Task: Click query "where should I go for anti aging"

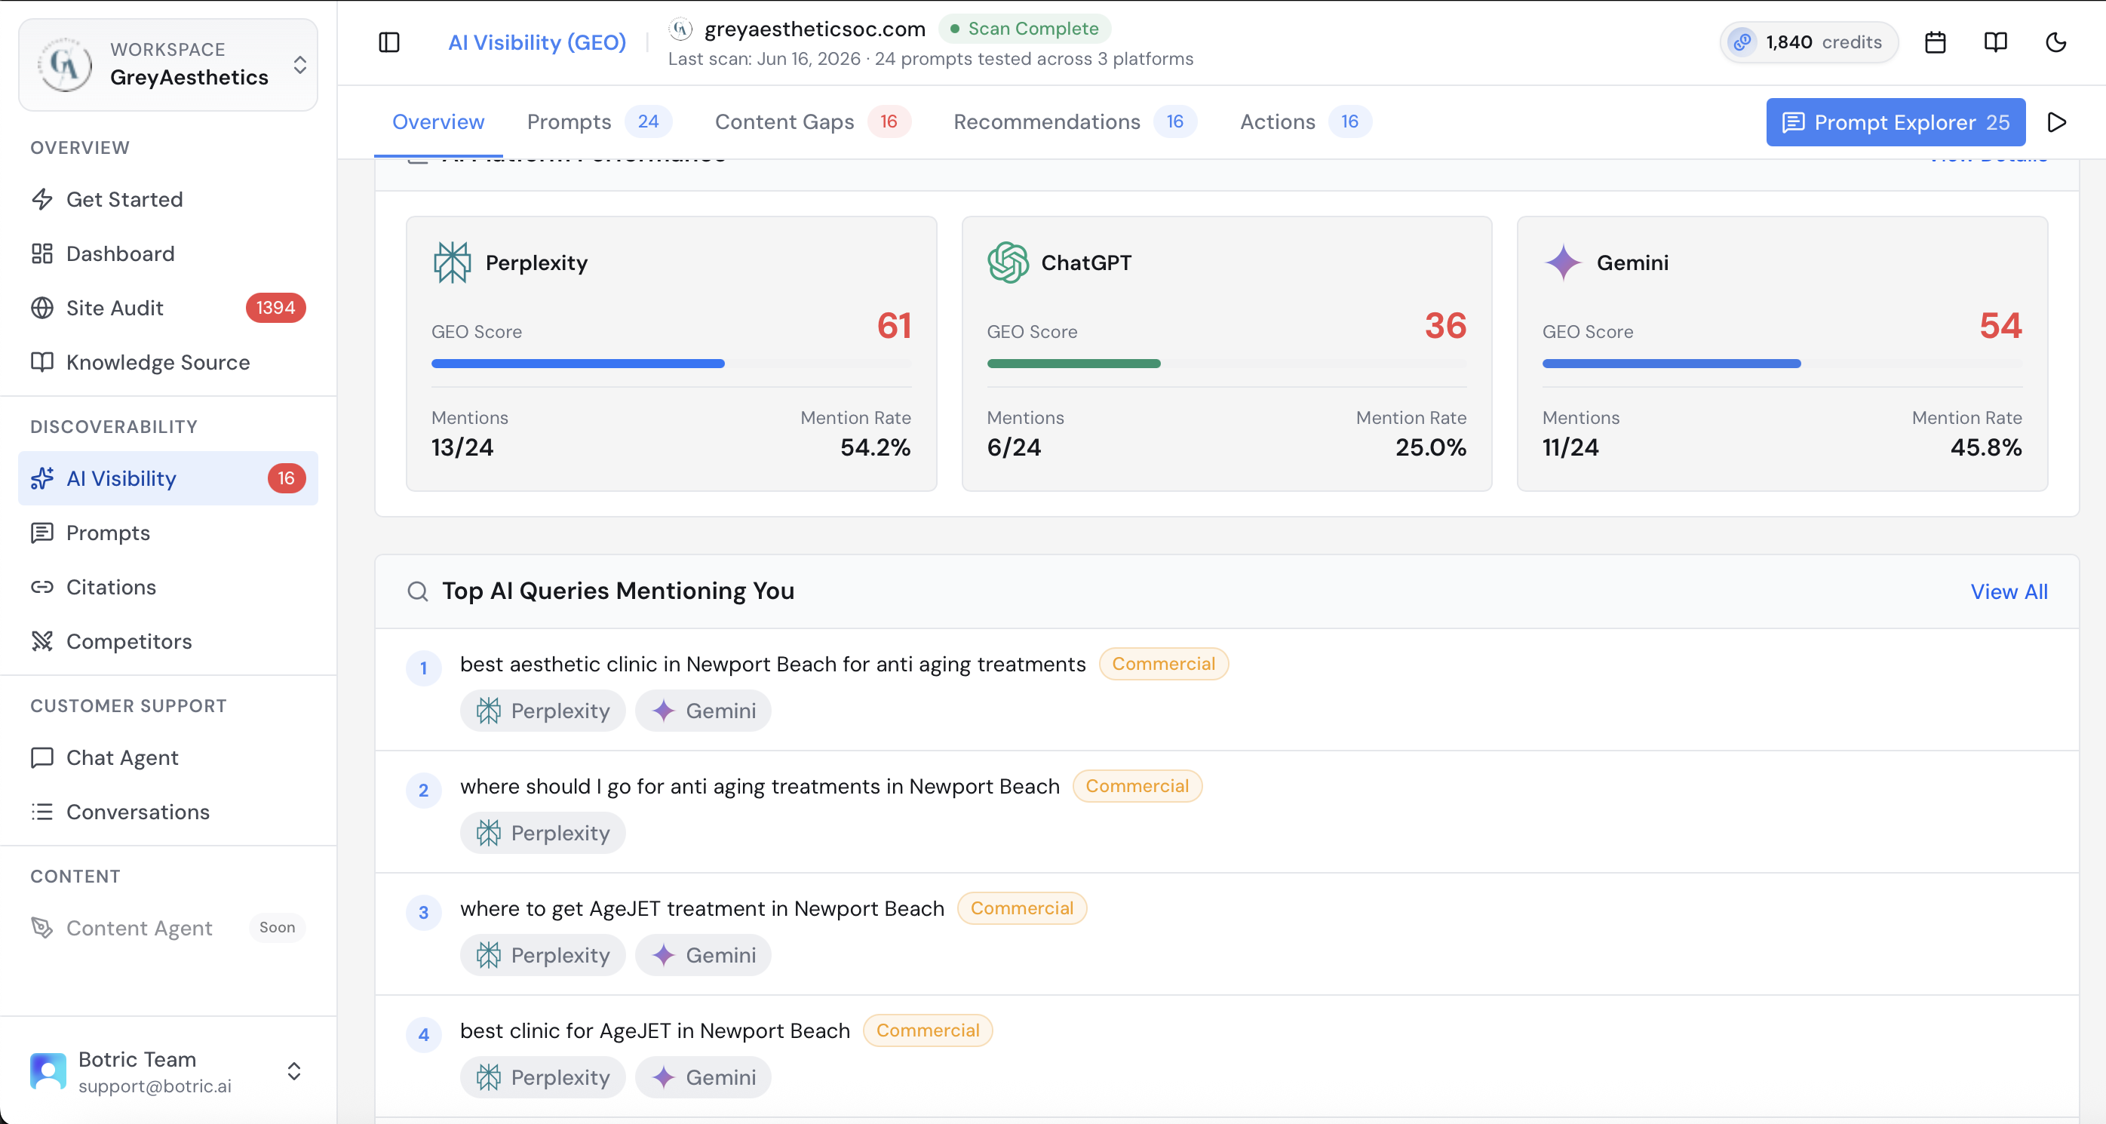Action: [x=760, y=786]
